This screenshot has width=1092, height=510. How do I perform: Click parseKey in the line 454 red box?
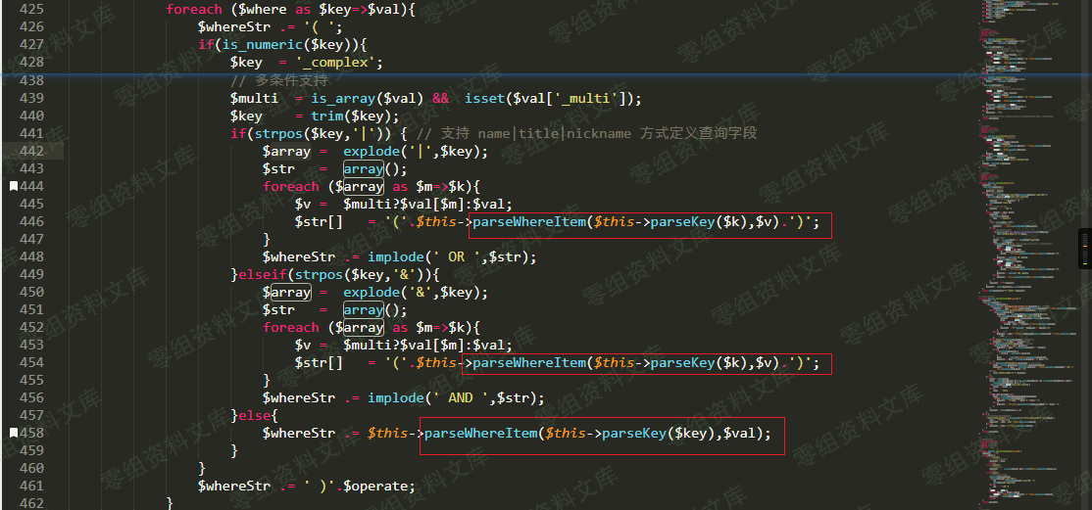click(682, 363)
